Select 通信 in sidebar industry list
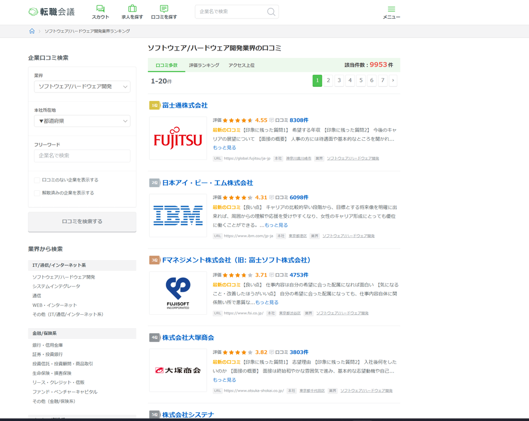This screenshot has height=421, width=529. (37, 296)
